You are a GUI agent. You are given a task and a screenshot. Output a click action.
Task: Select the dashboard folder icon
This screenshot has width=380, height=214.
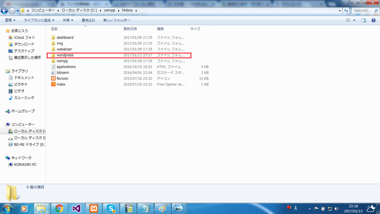pyautogui.click(x=53, y=38)
